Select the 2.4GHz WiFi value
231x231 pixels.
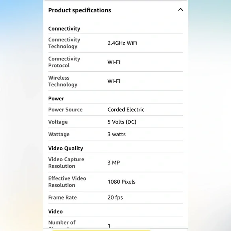(x=122, y=43)
